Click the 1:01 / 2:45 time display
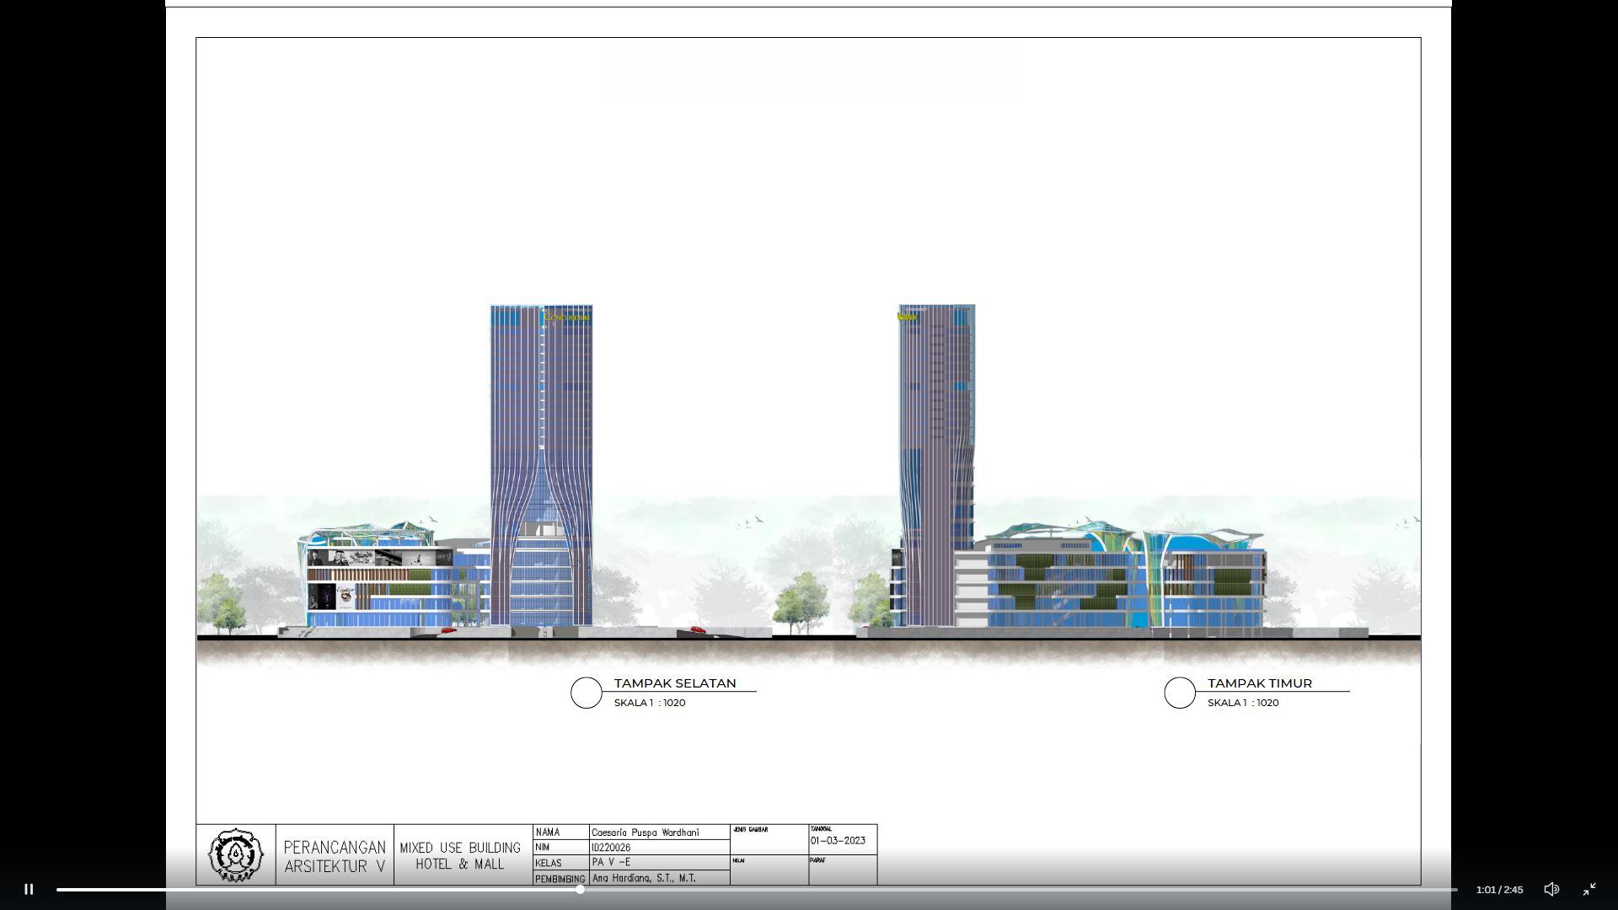Screen dimensions: 1618x910 (x=1499, y=890)
